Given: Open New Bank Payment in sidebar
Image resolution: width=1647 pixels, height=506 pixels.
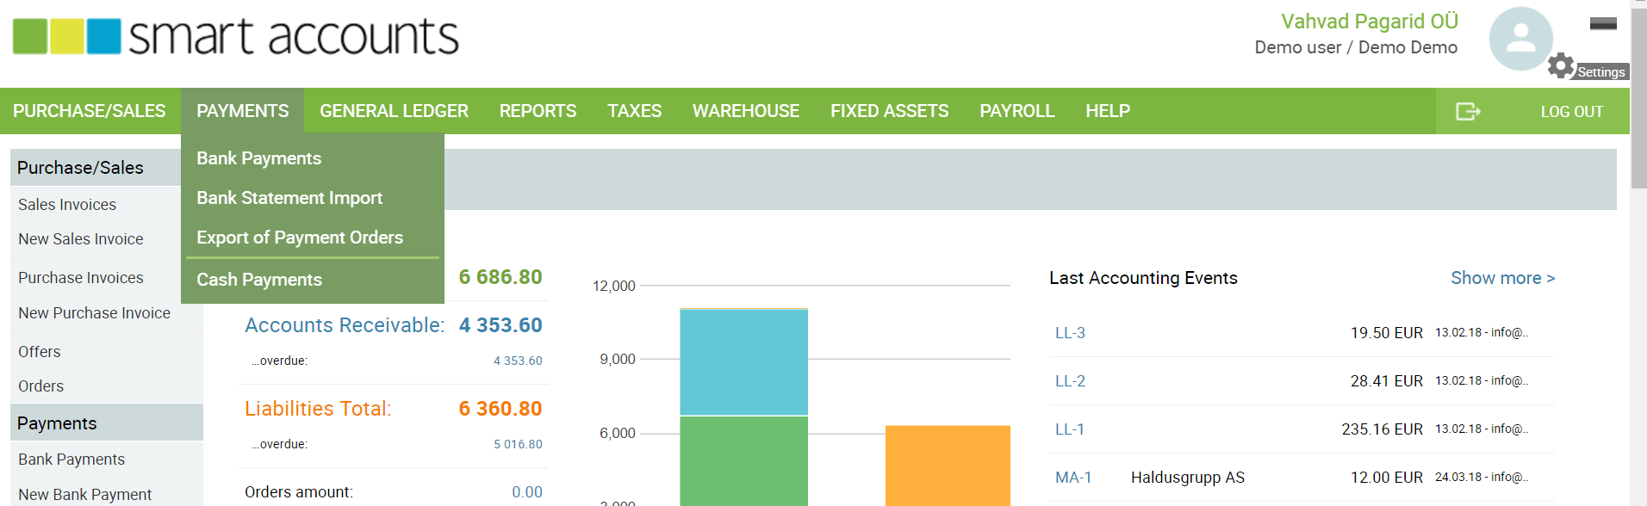Looking at the screenshot, I should pos(85,495).
